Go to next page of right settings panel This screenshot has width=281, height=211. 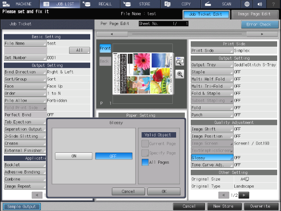[244, 195]
